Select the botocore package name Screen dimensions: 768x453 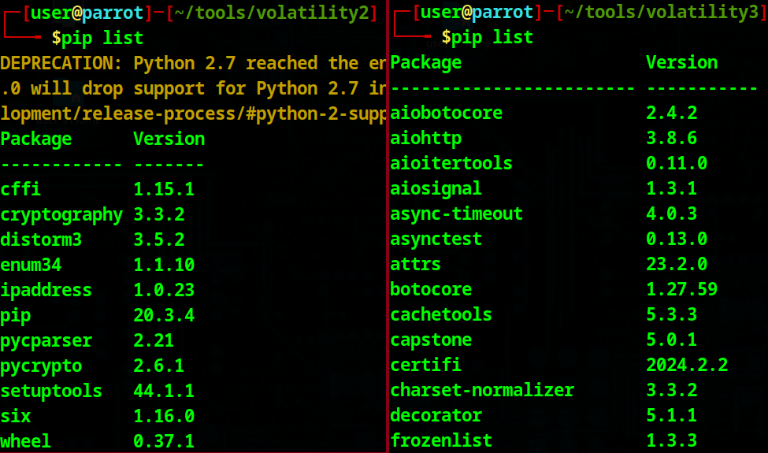point(431,289)
